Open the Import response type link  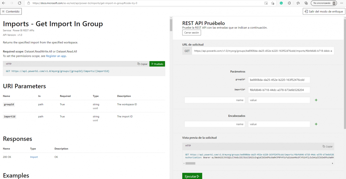[34, 157]
